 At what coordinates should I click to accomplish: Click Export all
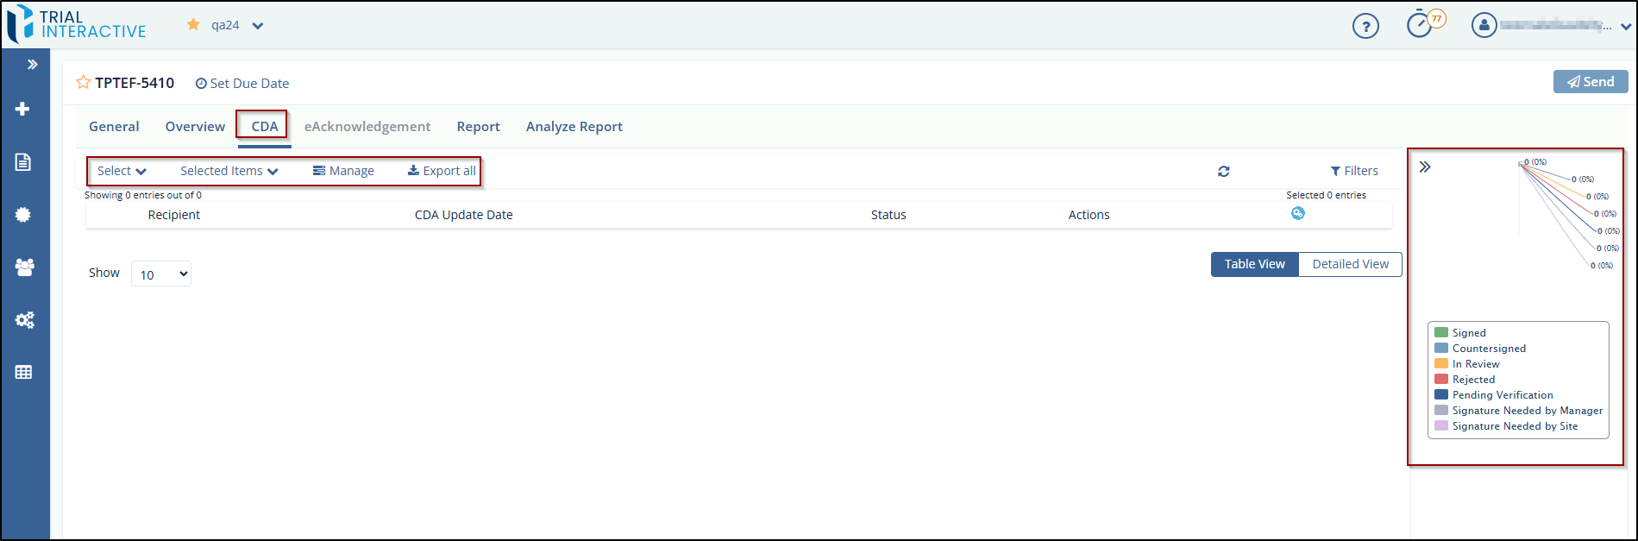[442, 171]
